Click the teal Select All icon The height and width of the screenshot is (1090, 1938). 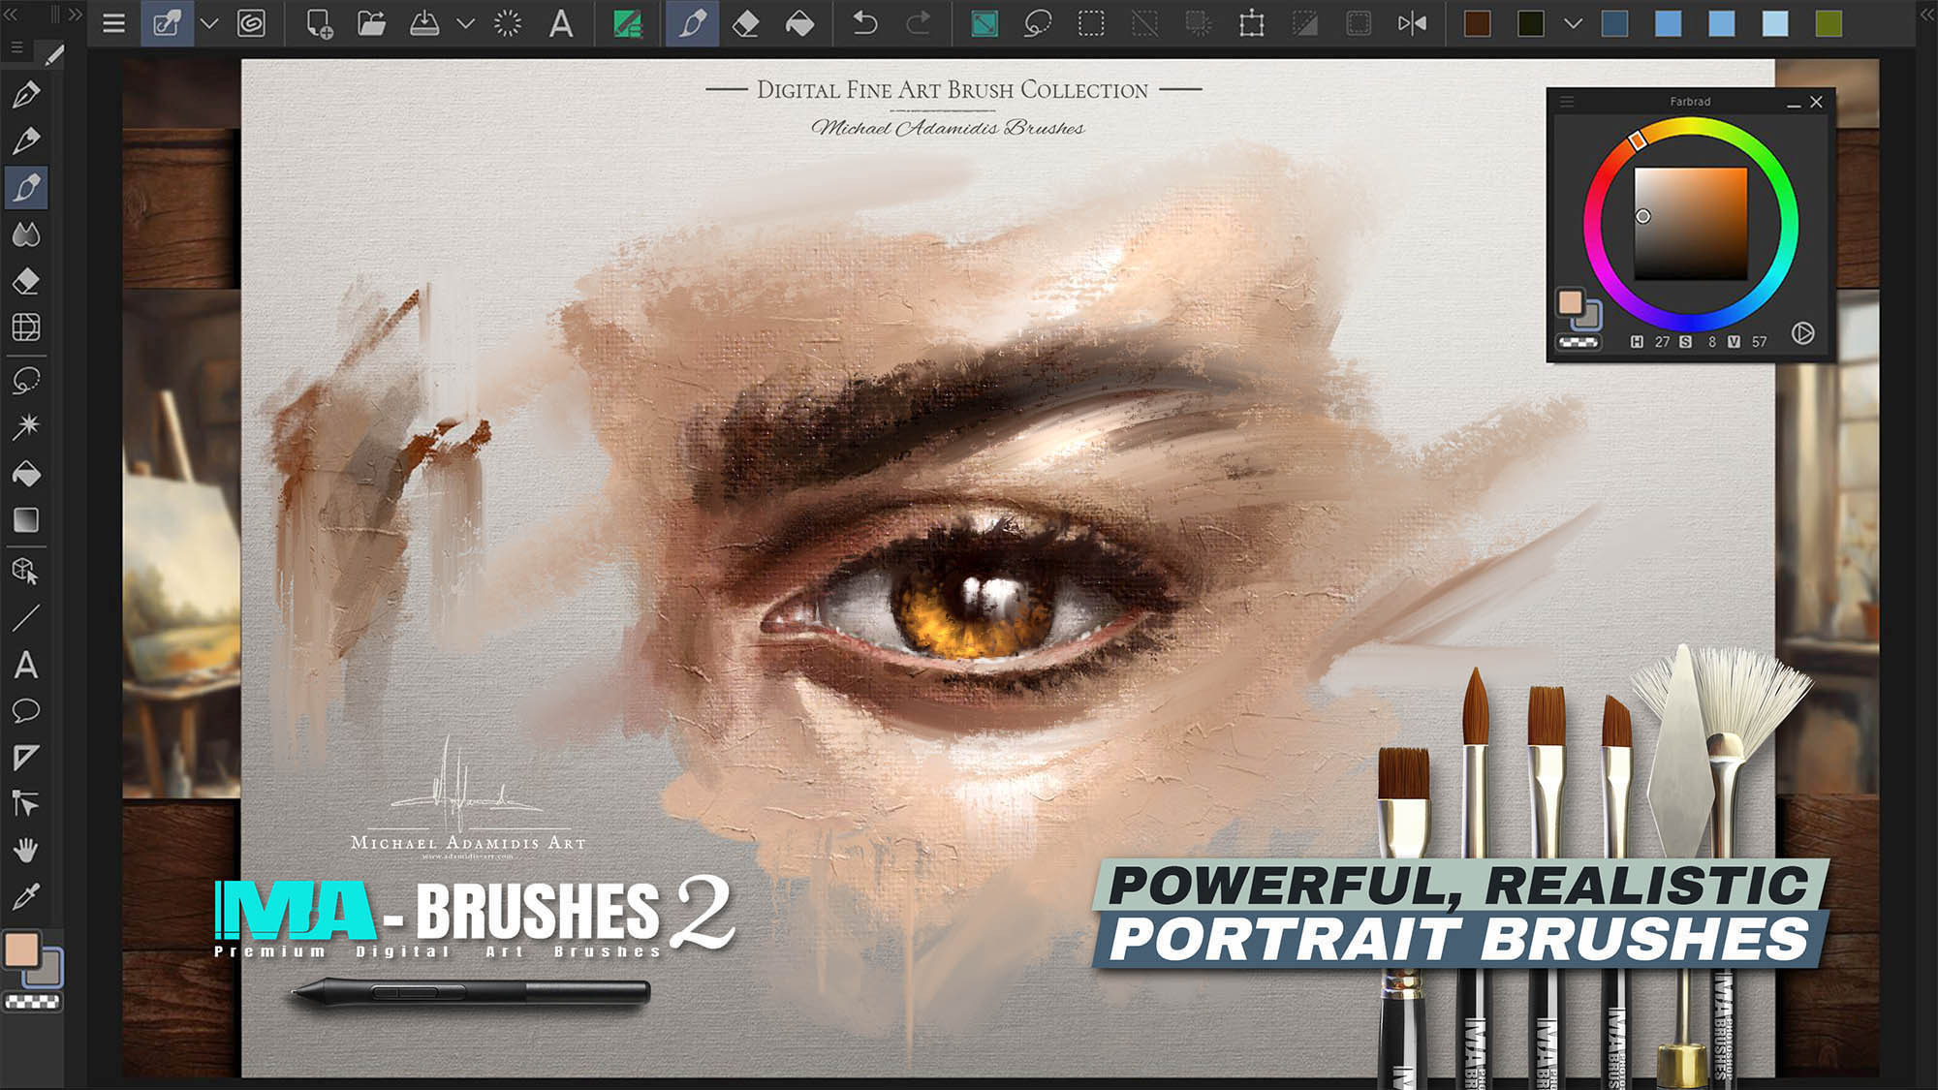pos(985,23)
